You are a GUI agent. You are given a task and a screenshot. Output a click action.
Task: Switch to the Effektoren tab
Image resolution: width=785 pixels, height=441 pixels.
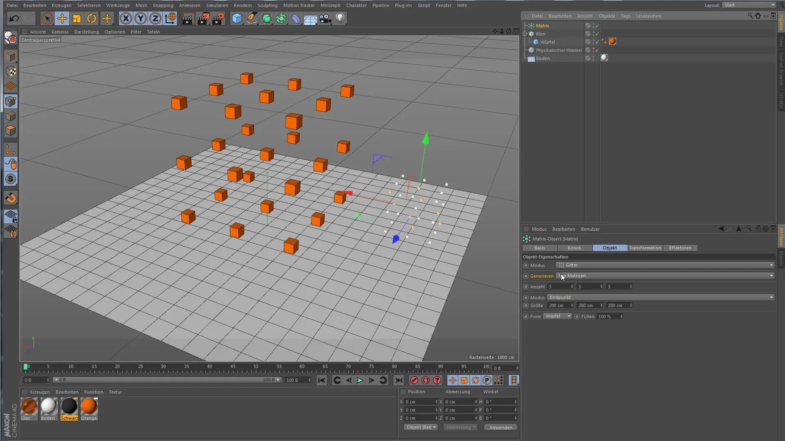coord(680,248)
